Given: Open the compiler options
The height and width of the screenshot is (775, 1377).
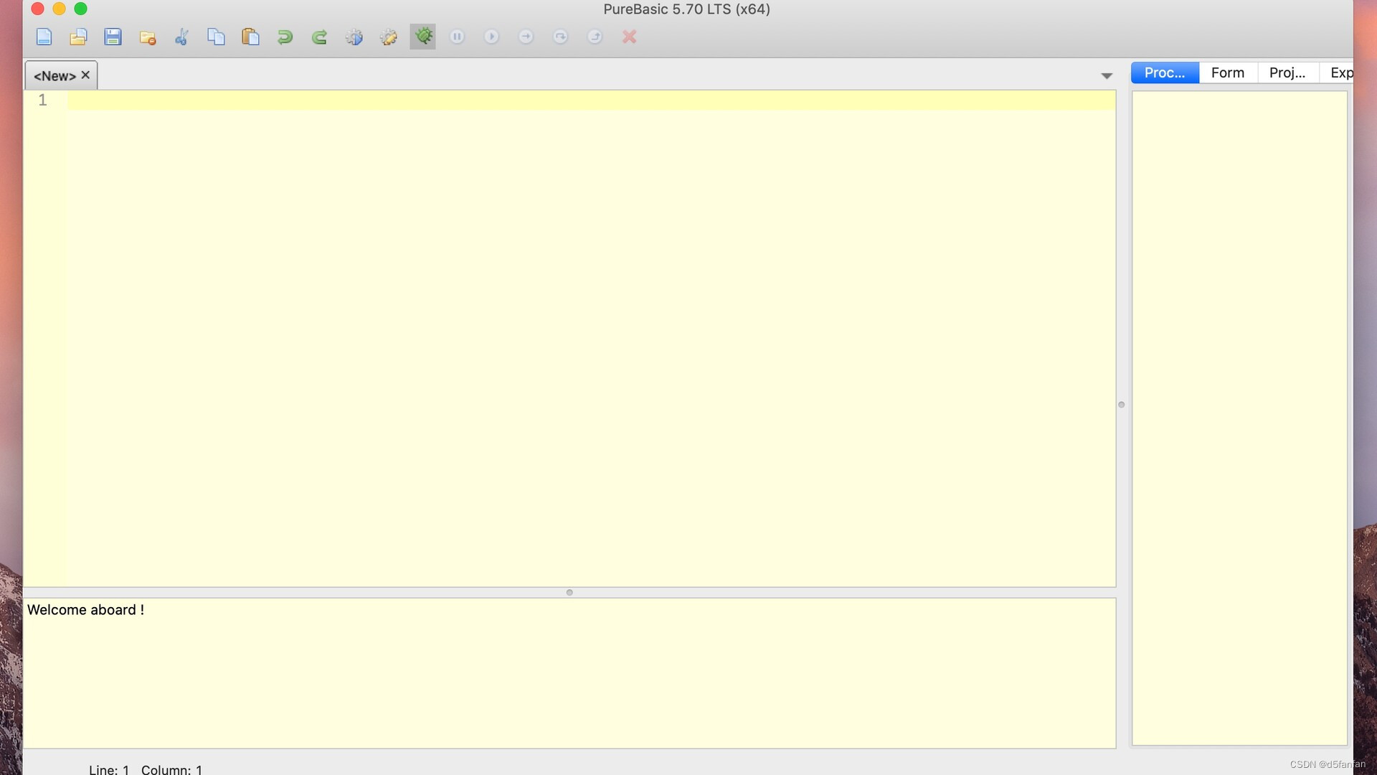Looking at the screenshot, I should [x=388, y=37].
